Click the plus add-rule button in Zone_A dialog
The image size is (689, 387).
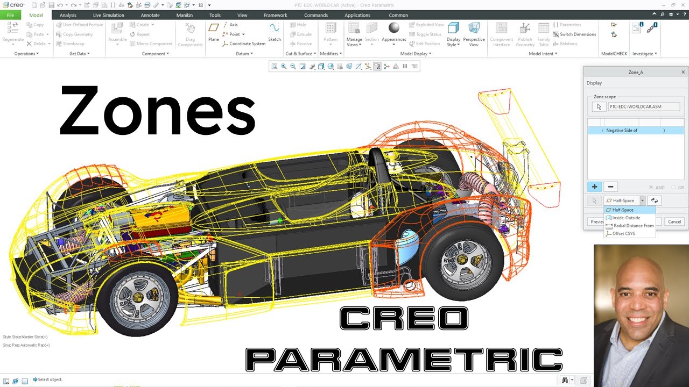pyautogui.click(x=594, y=187)
